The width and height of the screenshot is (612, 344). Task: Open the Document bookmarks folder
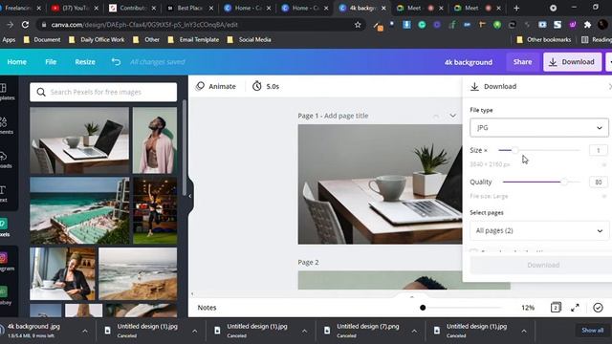[x=42, y=40]
